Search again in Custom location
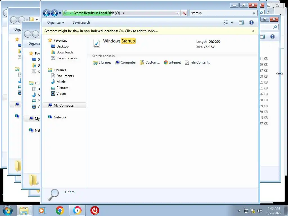The height and width of the screenshot is (216, 288). 150,62
